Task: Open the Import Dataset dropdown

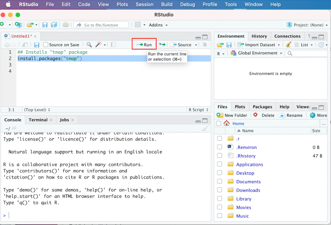Action: 259,45
